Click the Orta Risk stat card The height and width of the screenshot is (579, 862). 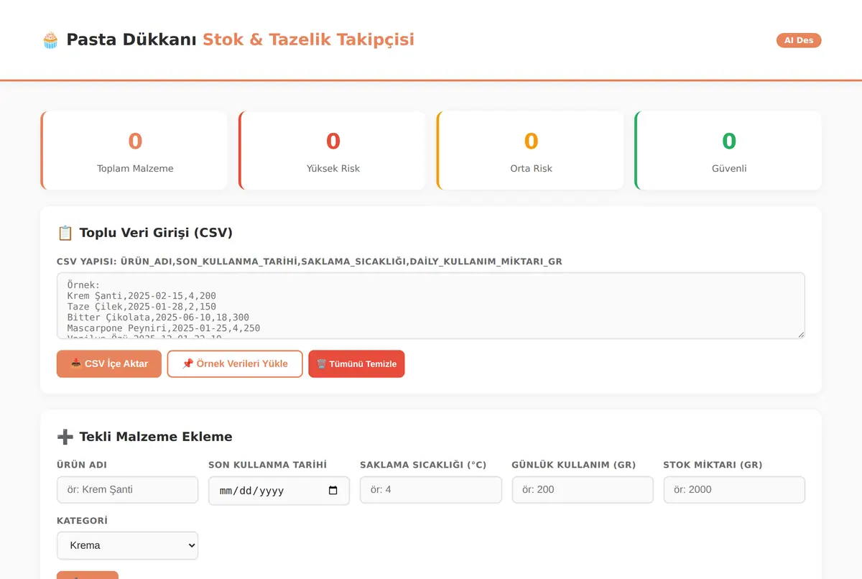[x=531, y=150]
